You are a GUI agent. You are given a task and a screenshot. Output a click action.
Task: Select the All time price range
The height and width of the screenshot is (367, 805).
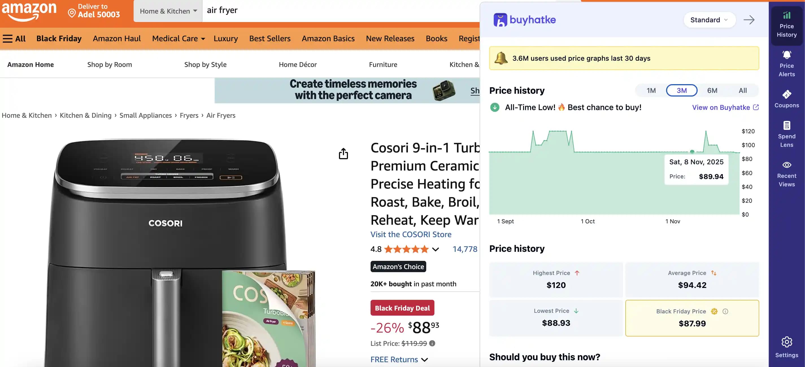[x=743, y=90]
